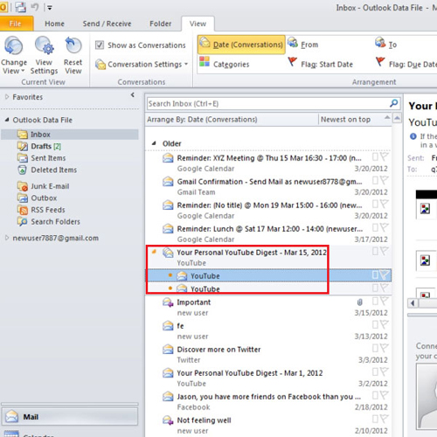Flag the XYZ Meeting reminder email
Image resolution: width=437 pixels, height=437 pixels.
click(385, 157)
